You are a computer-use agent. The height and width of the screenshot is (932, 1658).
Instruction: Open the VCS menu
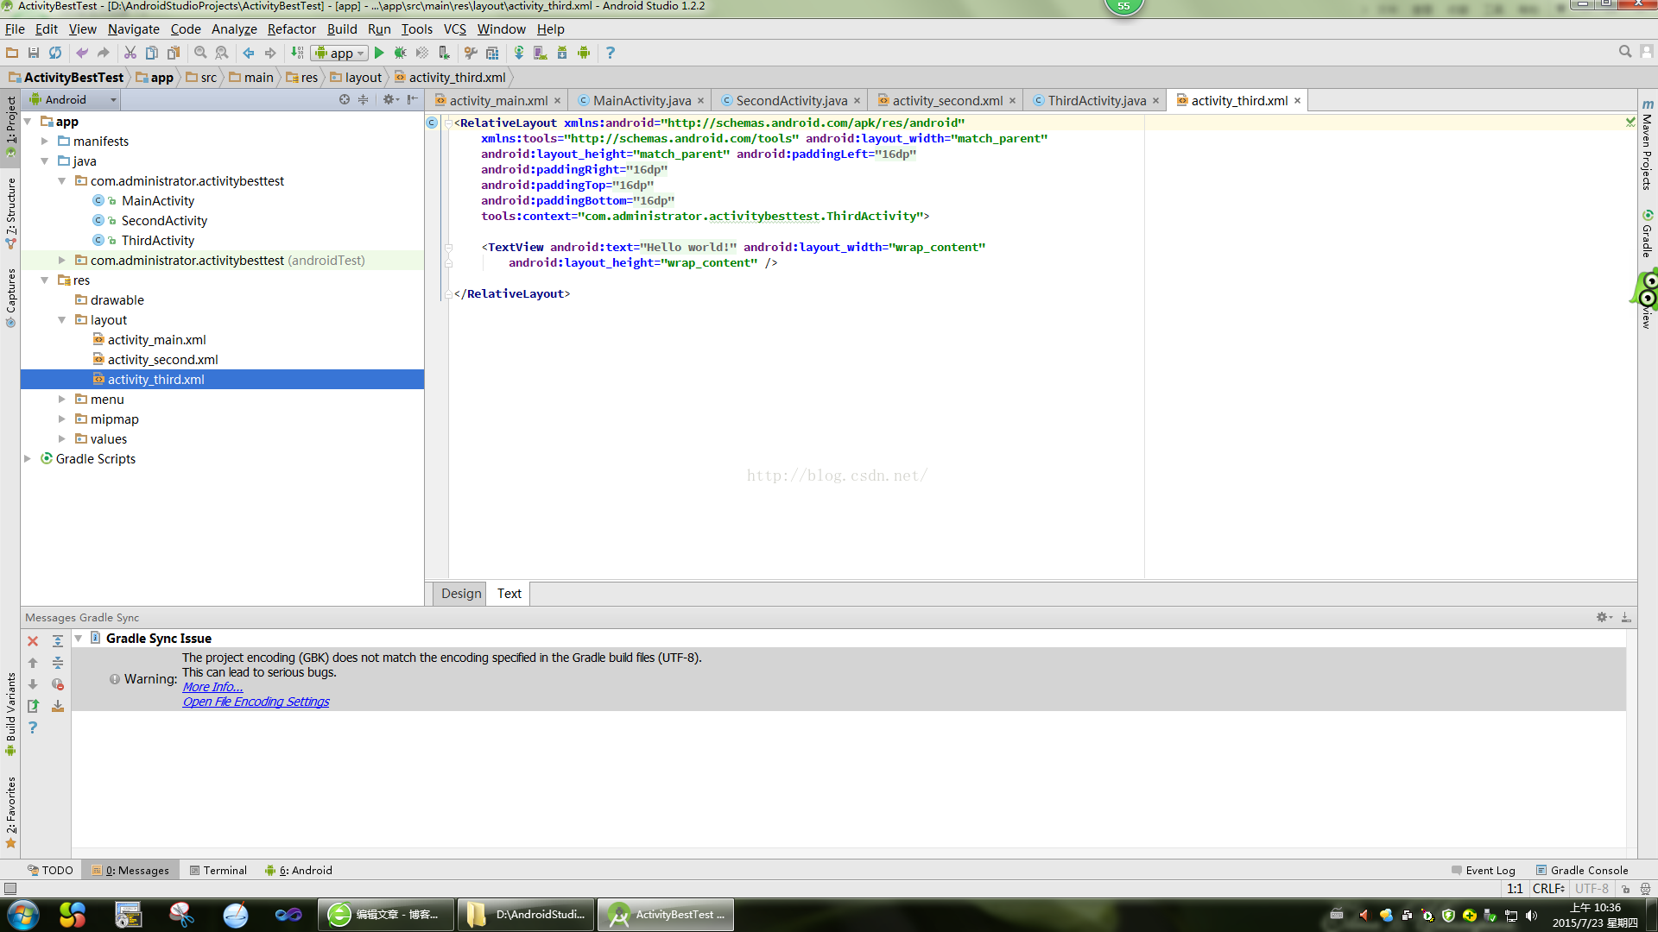point(454,28)
